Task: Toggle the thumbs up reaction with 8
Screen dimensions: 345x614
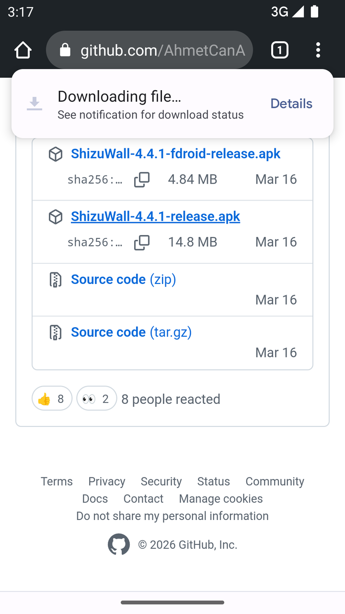Action: (x=52, y=398)
